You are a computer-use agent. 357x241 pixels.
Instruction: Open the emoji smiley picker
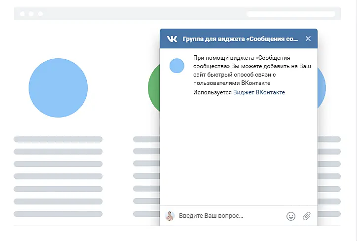291,216
